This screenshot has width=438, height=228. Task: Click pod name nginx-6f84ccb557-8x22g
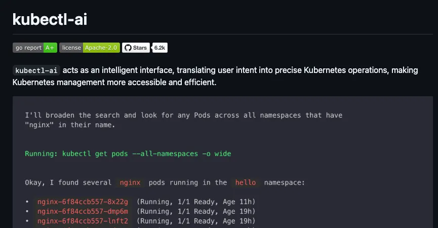click(x=83, y=202)
